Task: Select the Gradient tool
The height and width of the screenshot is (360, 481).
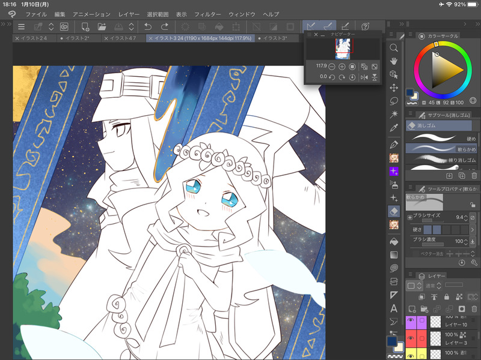Action: click(x=394, y=254)
